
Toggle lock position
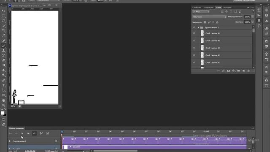(x=213, y=22)
